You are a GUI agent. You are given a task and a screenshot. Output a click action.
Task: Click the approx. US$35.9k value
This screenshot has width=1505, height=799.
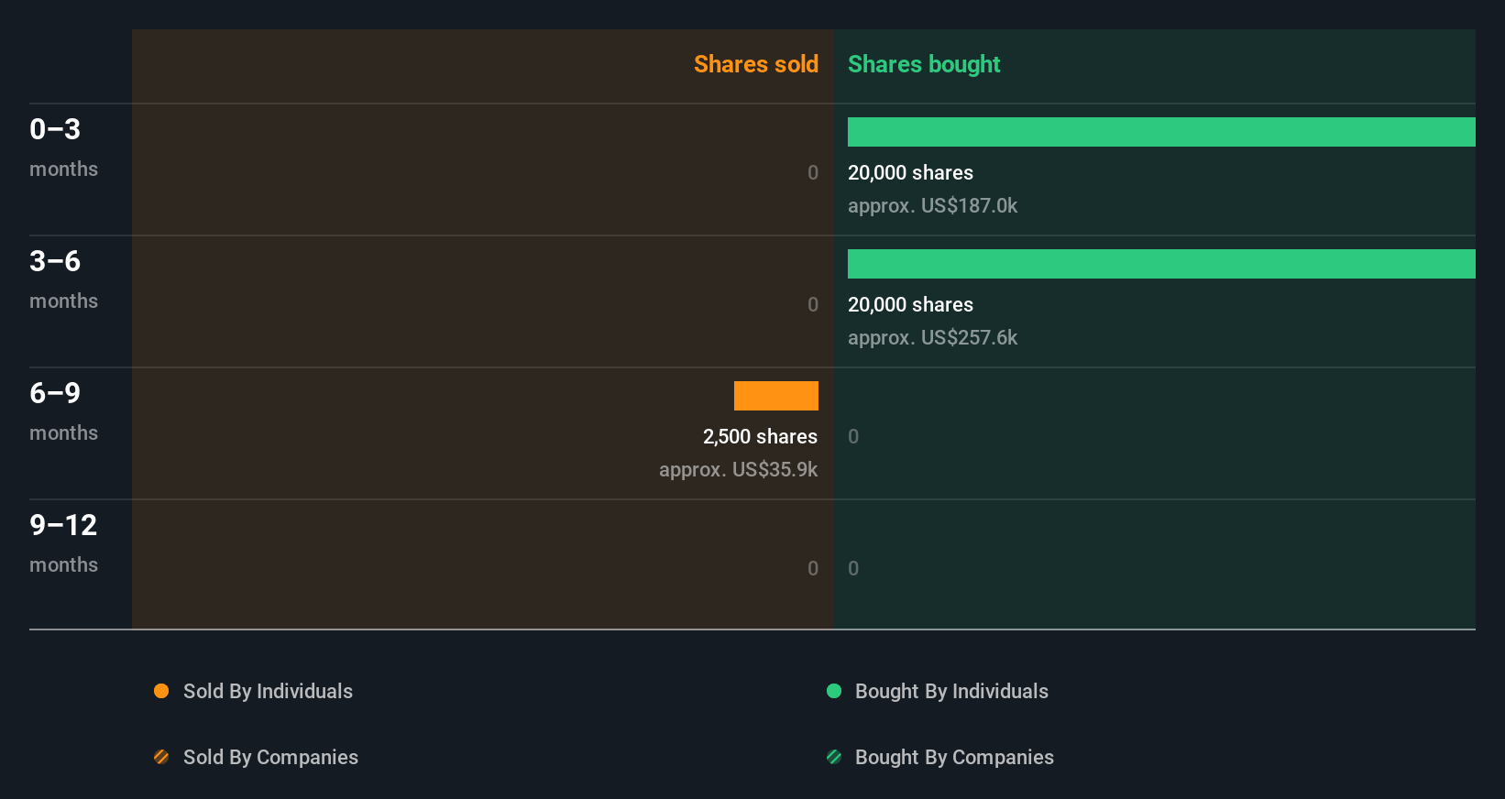pyautogui.click(x=738, y=469)
